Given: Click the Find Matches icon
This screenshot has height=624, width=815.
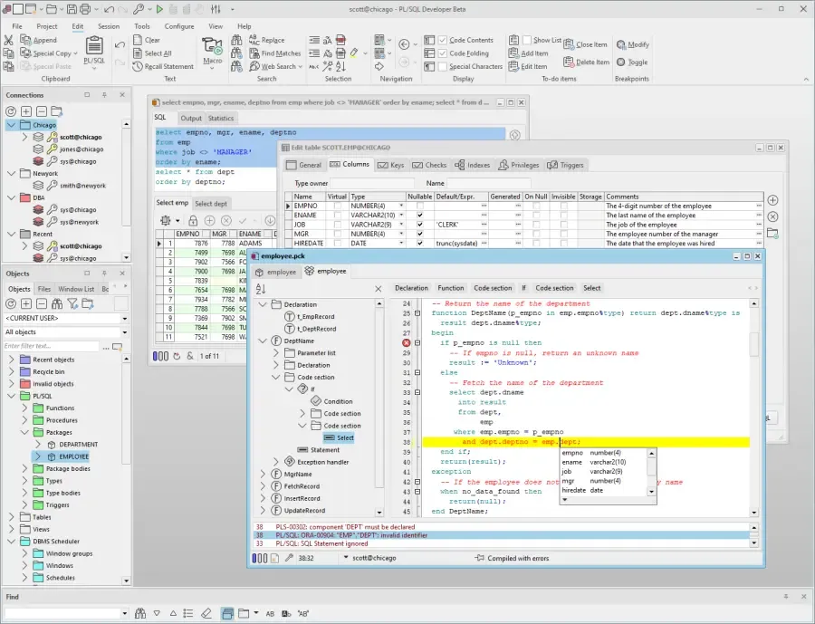Looking at the screenshot, I should 254,53.
